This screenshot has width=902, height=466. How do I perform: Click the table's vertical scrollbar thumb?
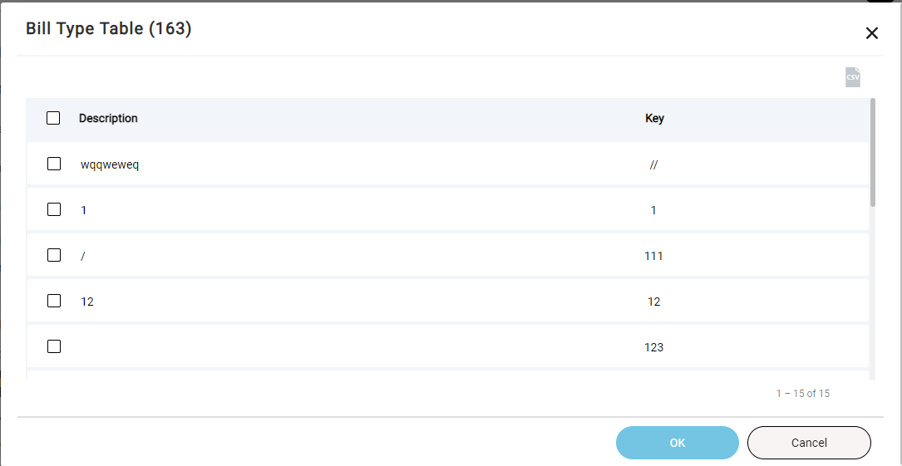pos(873,152)
